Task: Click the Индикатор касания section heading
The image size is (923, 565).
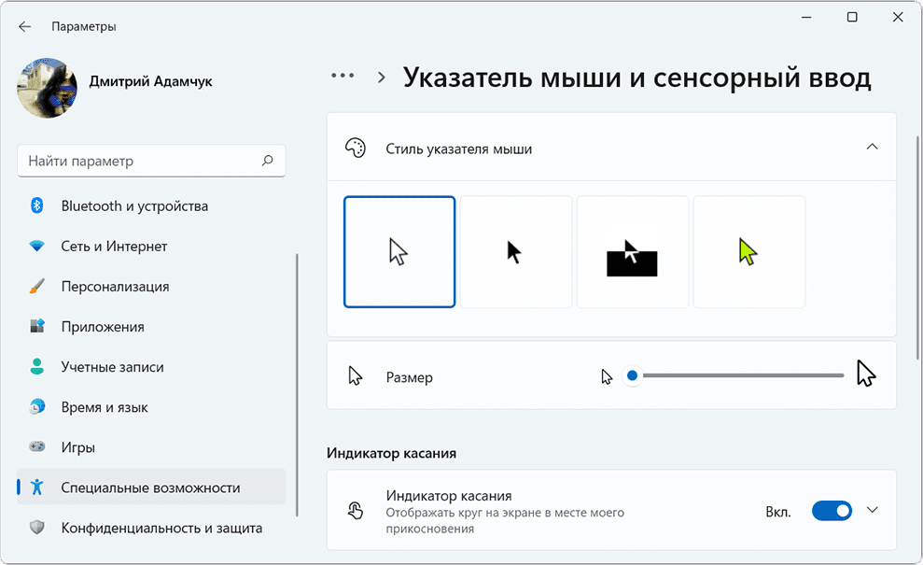Action: click(391, 453)
